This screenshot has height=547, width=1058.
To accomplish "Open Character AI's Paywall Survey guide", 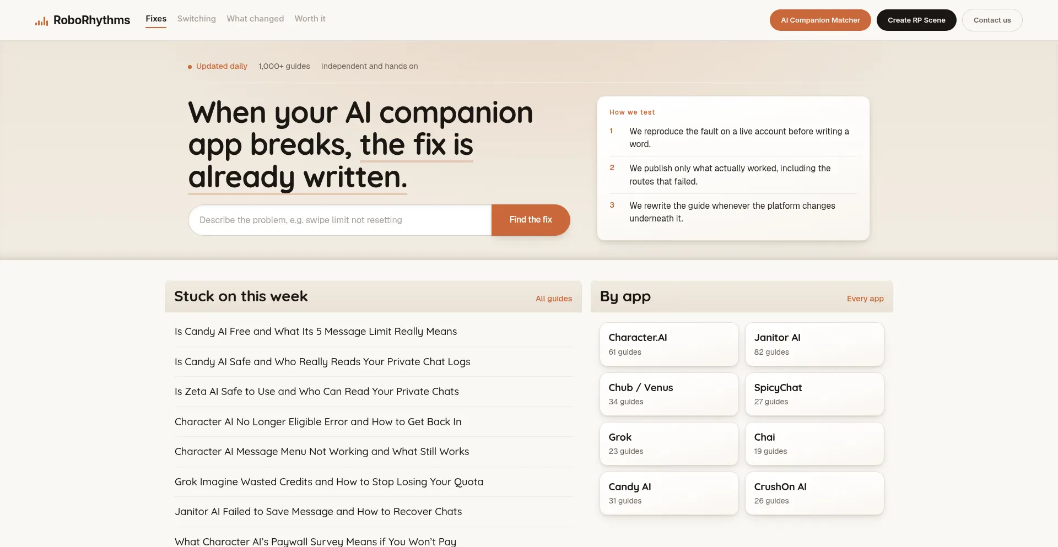I will coord(315,541).
